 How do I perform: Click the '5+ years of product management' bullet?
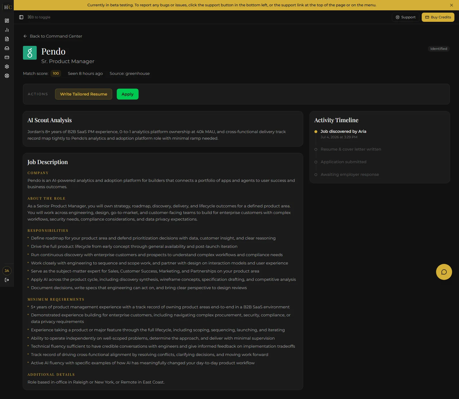pyautogui.click(x=160, y=307)
